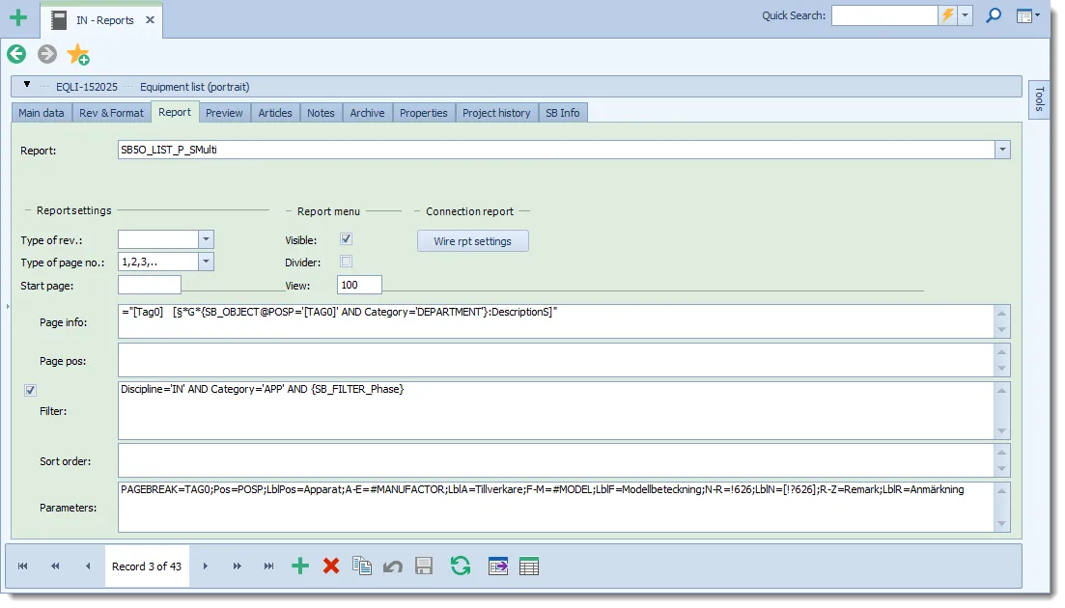Open the Type of rev. dropdown
Screen dimensions: 1065x608
(207, 239)
